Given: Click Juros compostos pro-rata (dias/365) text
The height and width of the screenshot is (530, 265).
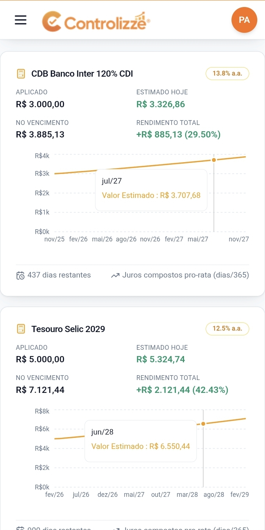Looking at the screenshot, I should pyautogui.click(x=185, y=275).
